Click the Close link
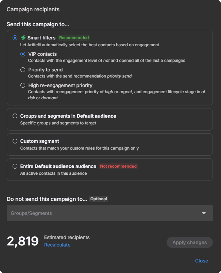 [x=202, y=260]
